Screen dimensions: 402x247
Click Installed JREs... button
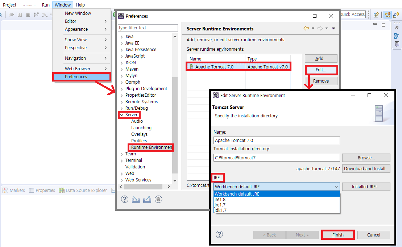[x=366, y=187]
